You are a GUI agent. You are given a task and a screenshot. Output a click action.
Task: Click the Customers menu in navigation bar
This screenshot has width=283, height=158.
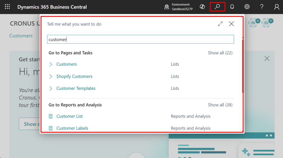[21, 36]
